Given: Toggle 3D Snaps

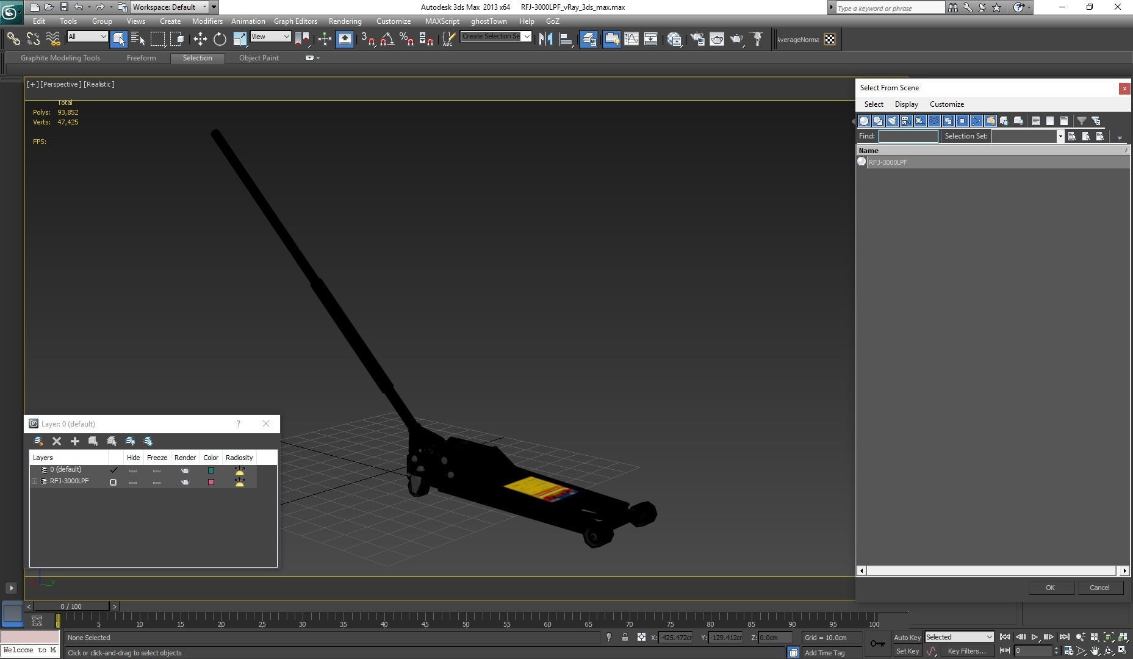Looking at the screenshot, I should pos(367,39).
